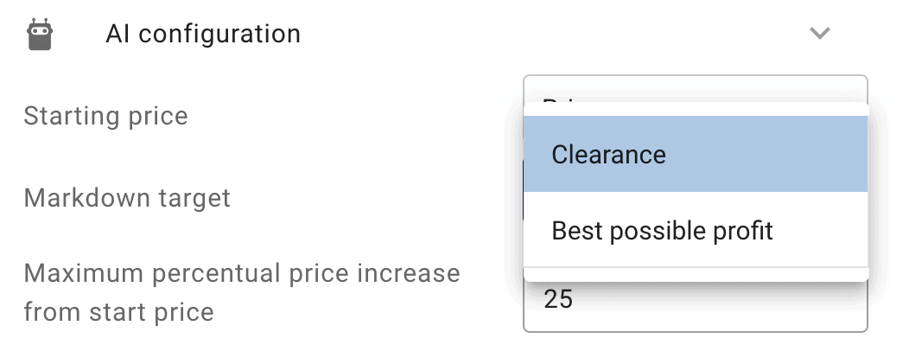
Task: Click the value 25 in the bottom field
Action: click(x=558, y=299)
